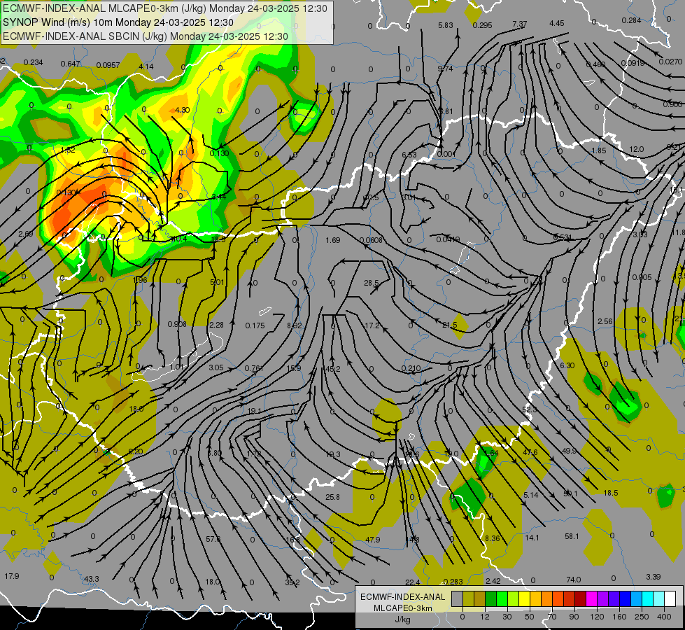Click the map value '12.0'
685x630 pixels.
tap(637, 149)
